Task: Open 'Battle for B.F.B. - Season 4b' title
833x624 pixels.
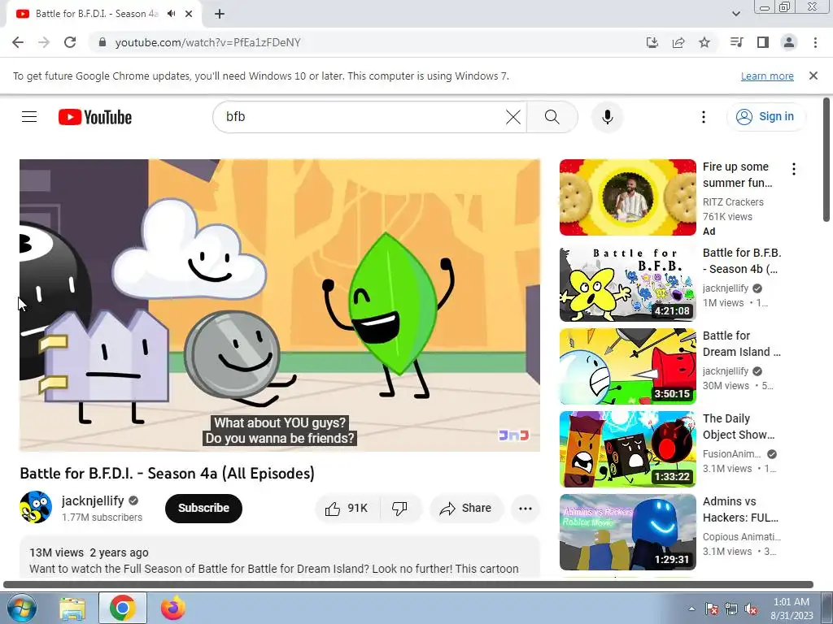Action: pyautogui.click(x=742, y=261)
